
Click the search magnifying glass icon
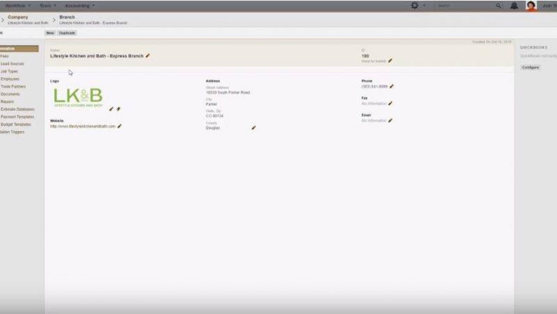pos(499,6)
